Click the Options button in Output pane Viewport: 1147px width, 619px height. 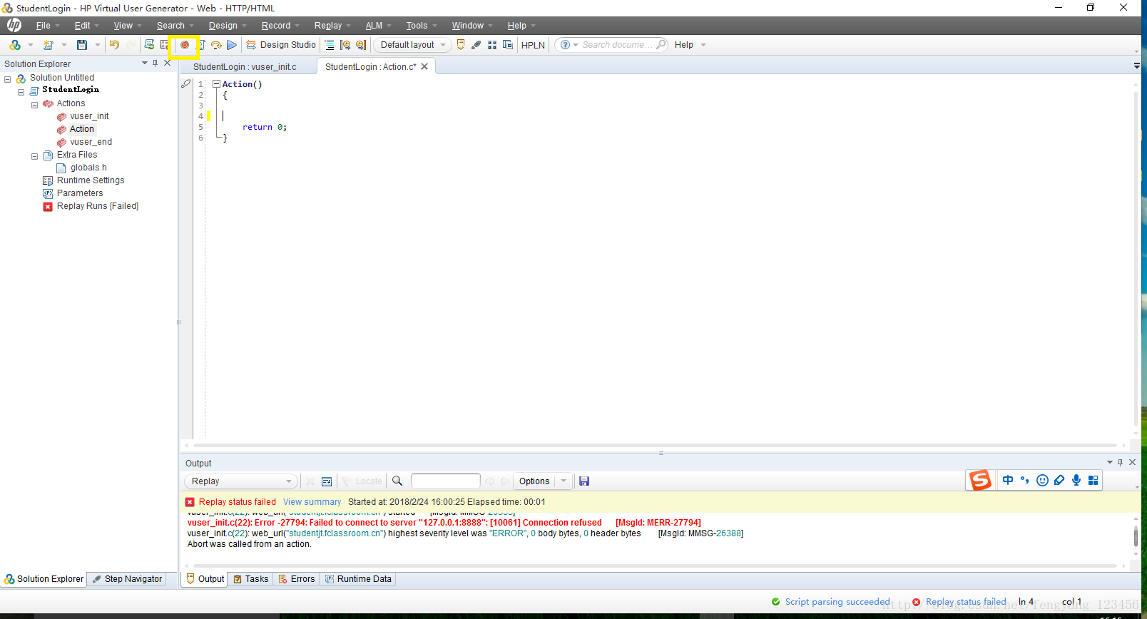click(534, 481)
